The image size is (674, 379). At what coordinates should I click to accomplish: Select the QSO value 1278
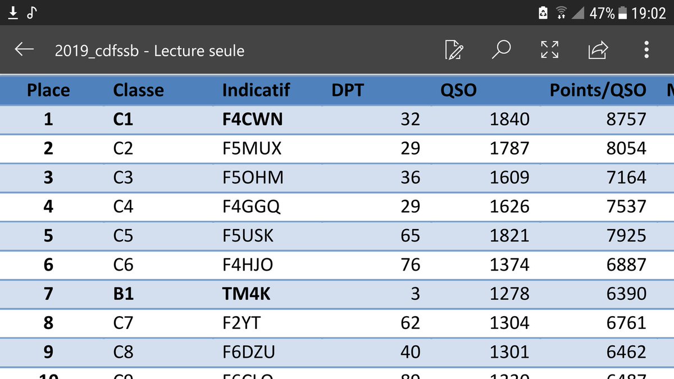pos(509,294)
